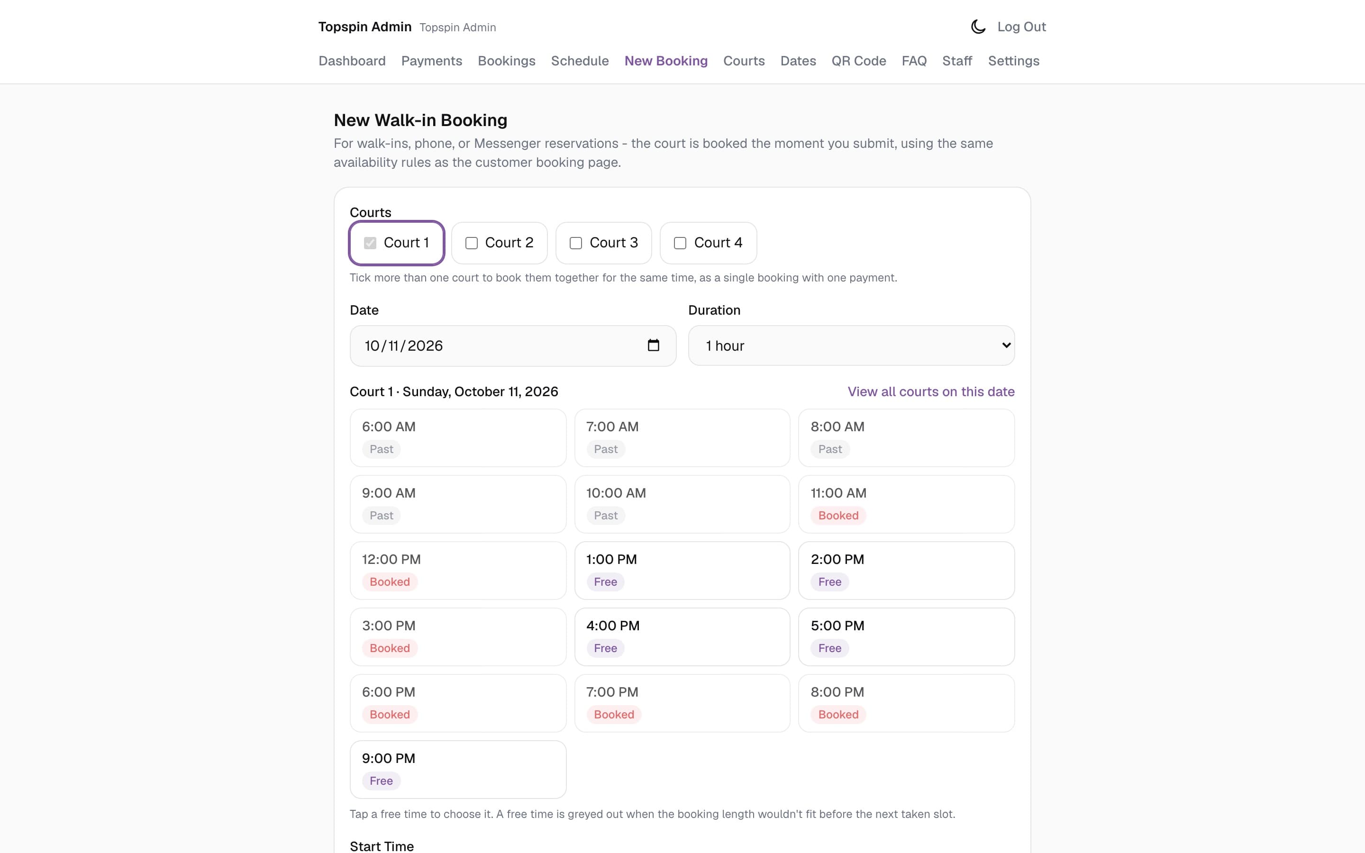Click the date input showing 10/11/2026
Viewport: 1365px width, 853px height.
(x=513, y=346)
